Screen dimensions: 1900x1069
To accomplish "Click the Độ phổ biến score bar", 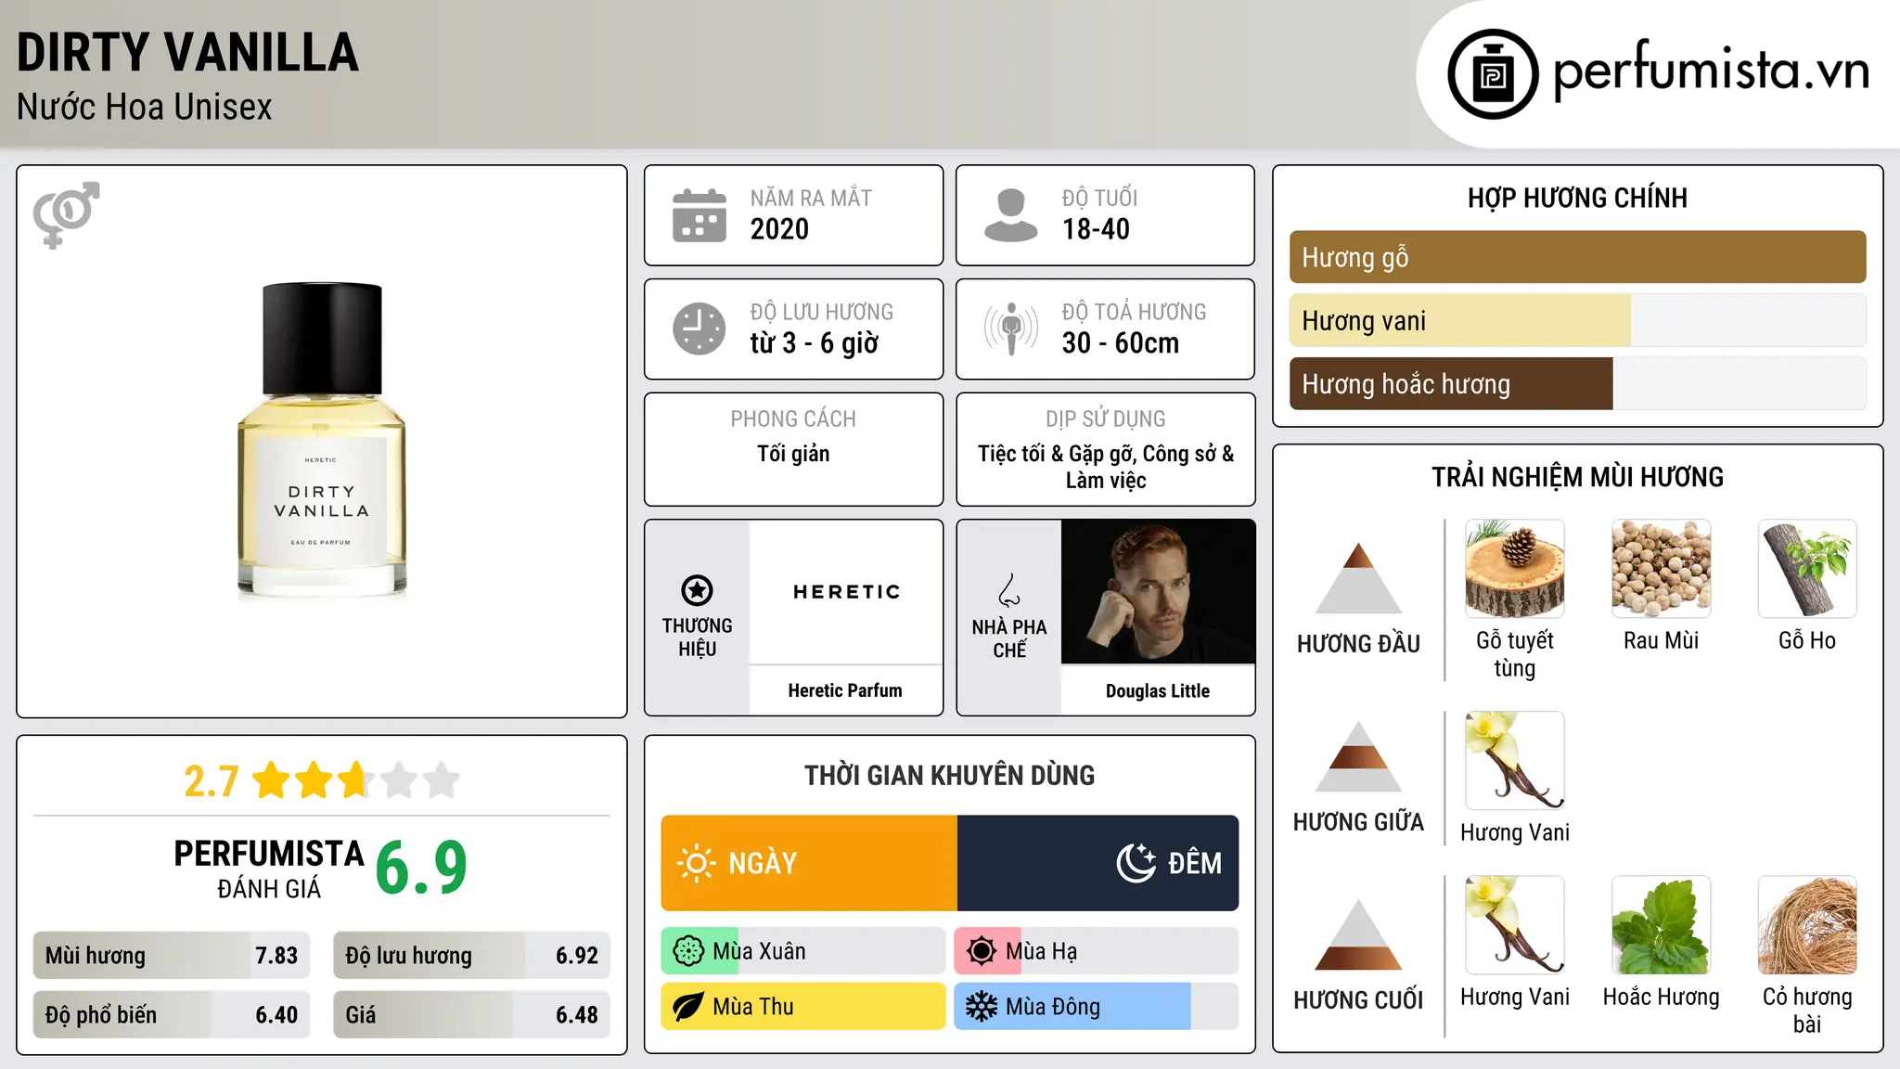I will pos(172,1015).
